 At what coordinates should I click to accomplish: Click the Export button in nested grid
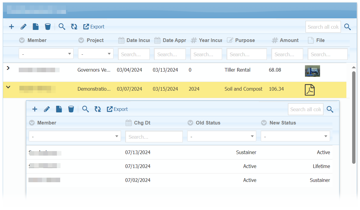117,109
